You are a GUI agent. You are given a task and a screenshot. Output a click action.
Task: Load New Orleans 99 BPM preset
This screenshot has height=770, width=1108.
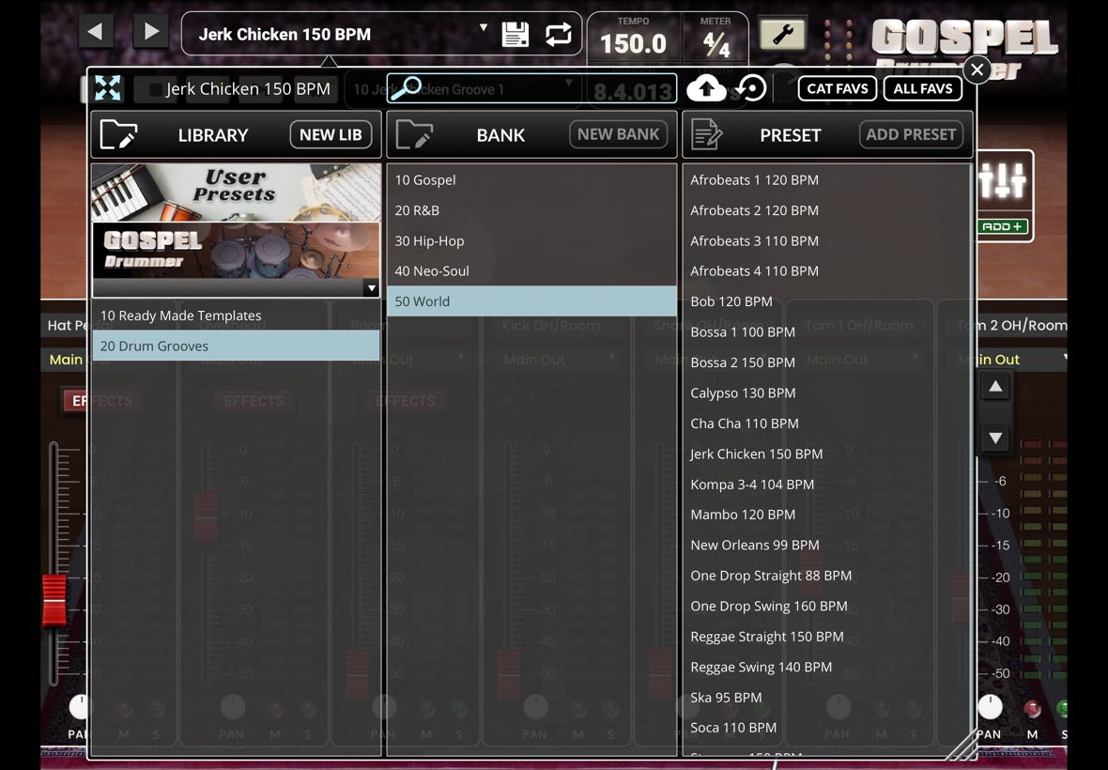point(826,546)
